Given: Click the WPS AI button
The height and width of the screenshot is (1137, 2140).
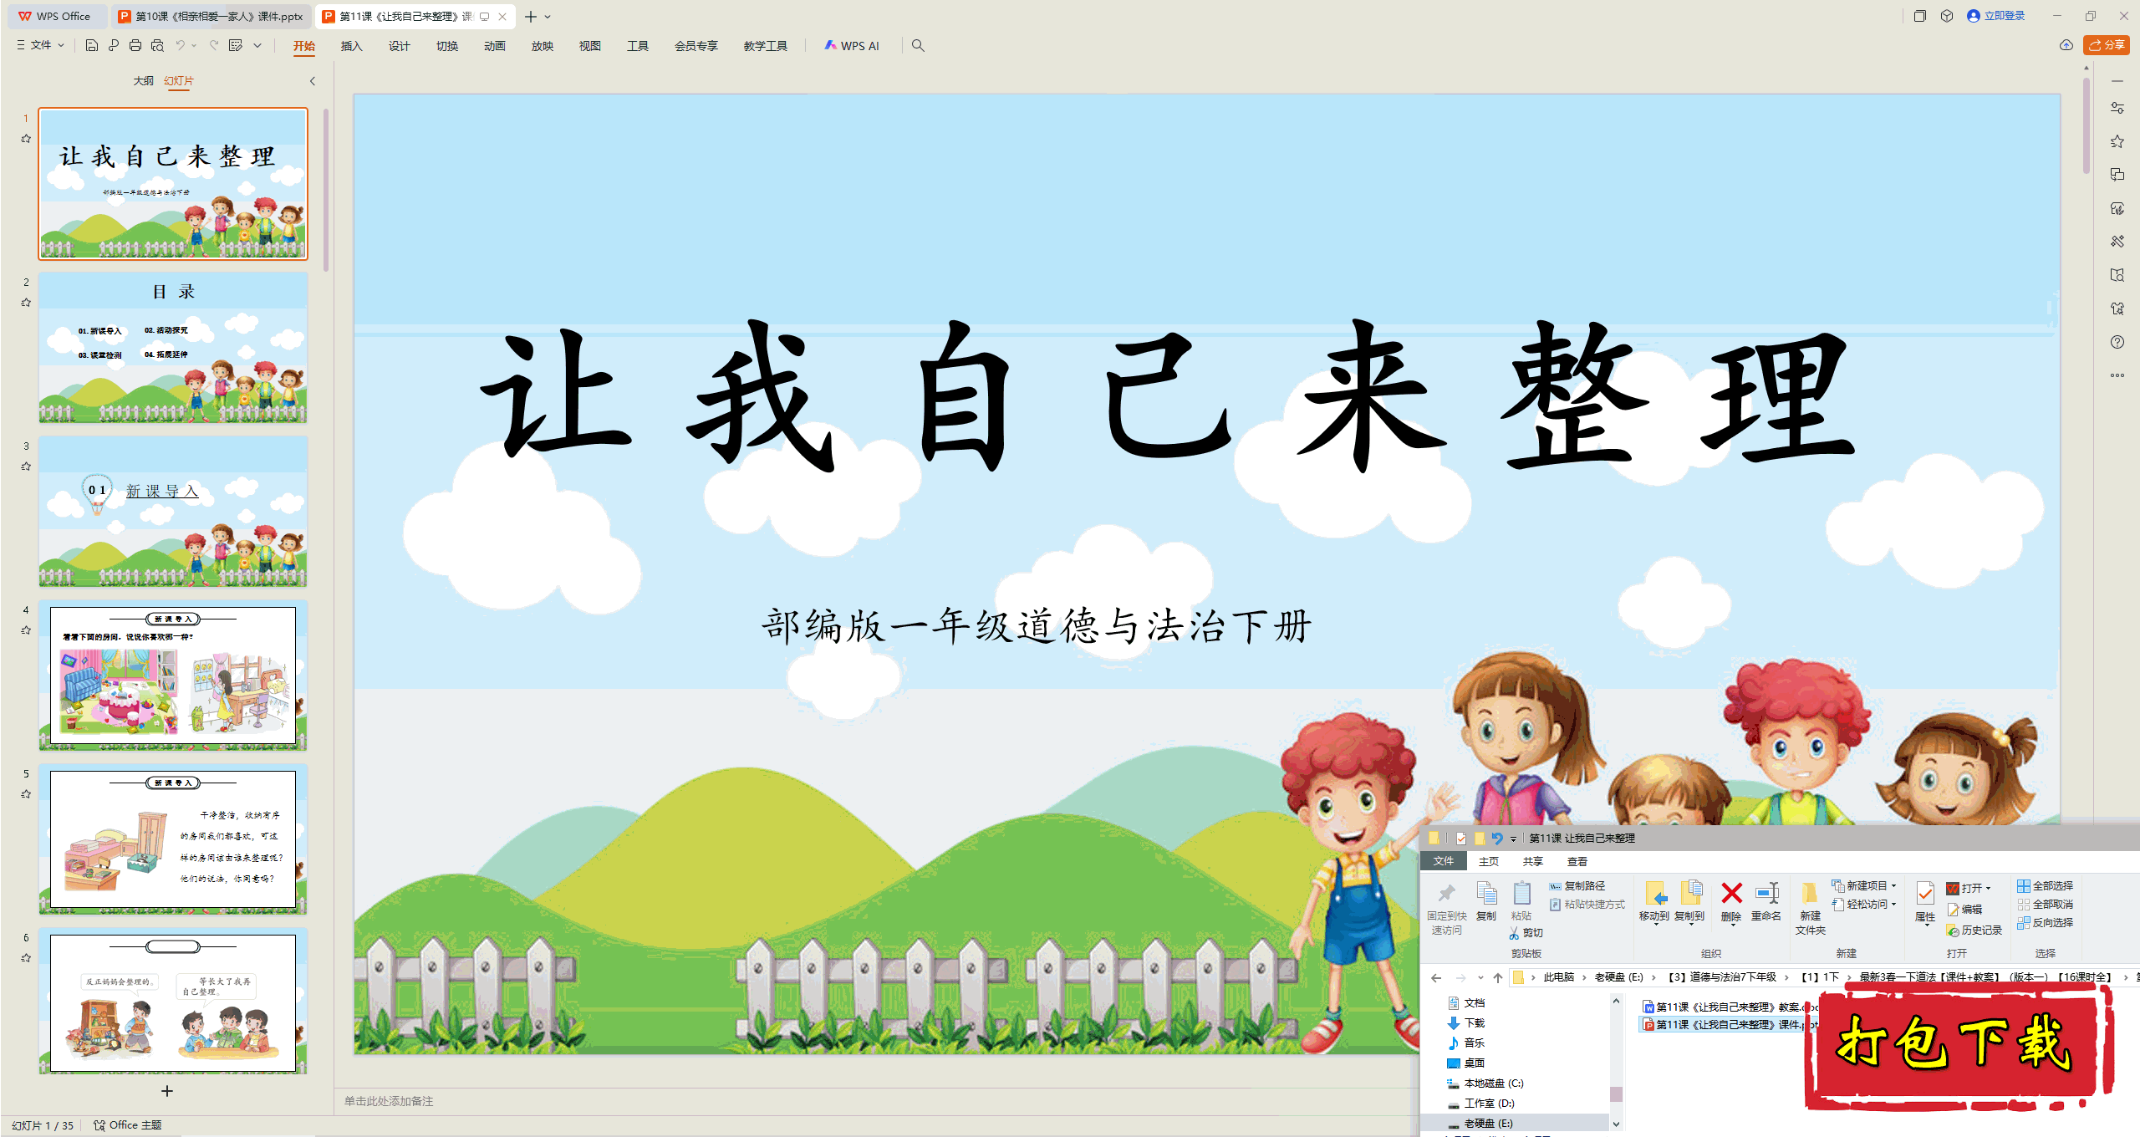Looking at the screenshot, I should (852, 45).
